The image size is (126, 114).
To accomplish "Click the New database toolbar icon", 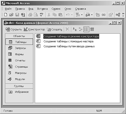I will point(6,15).
